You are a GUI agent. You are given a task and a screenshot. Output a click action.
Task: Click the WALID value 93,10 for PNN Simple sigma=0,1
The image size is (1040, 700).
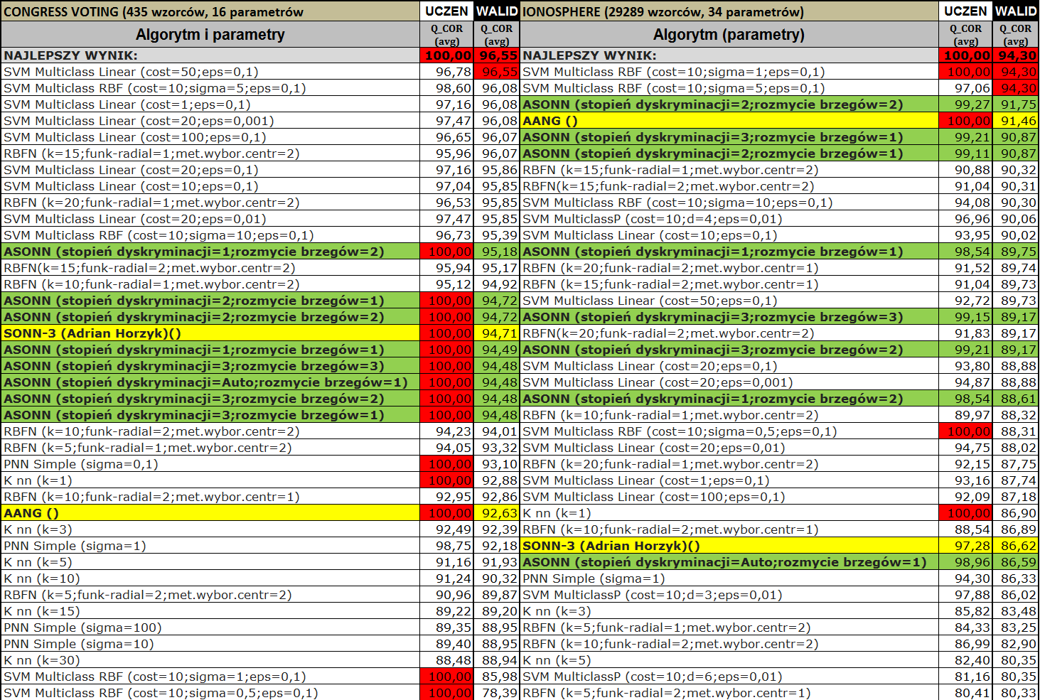click(x=498, y=464)
